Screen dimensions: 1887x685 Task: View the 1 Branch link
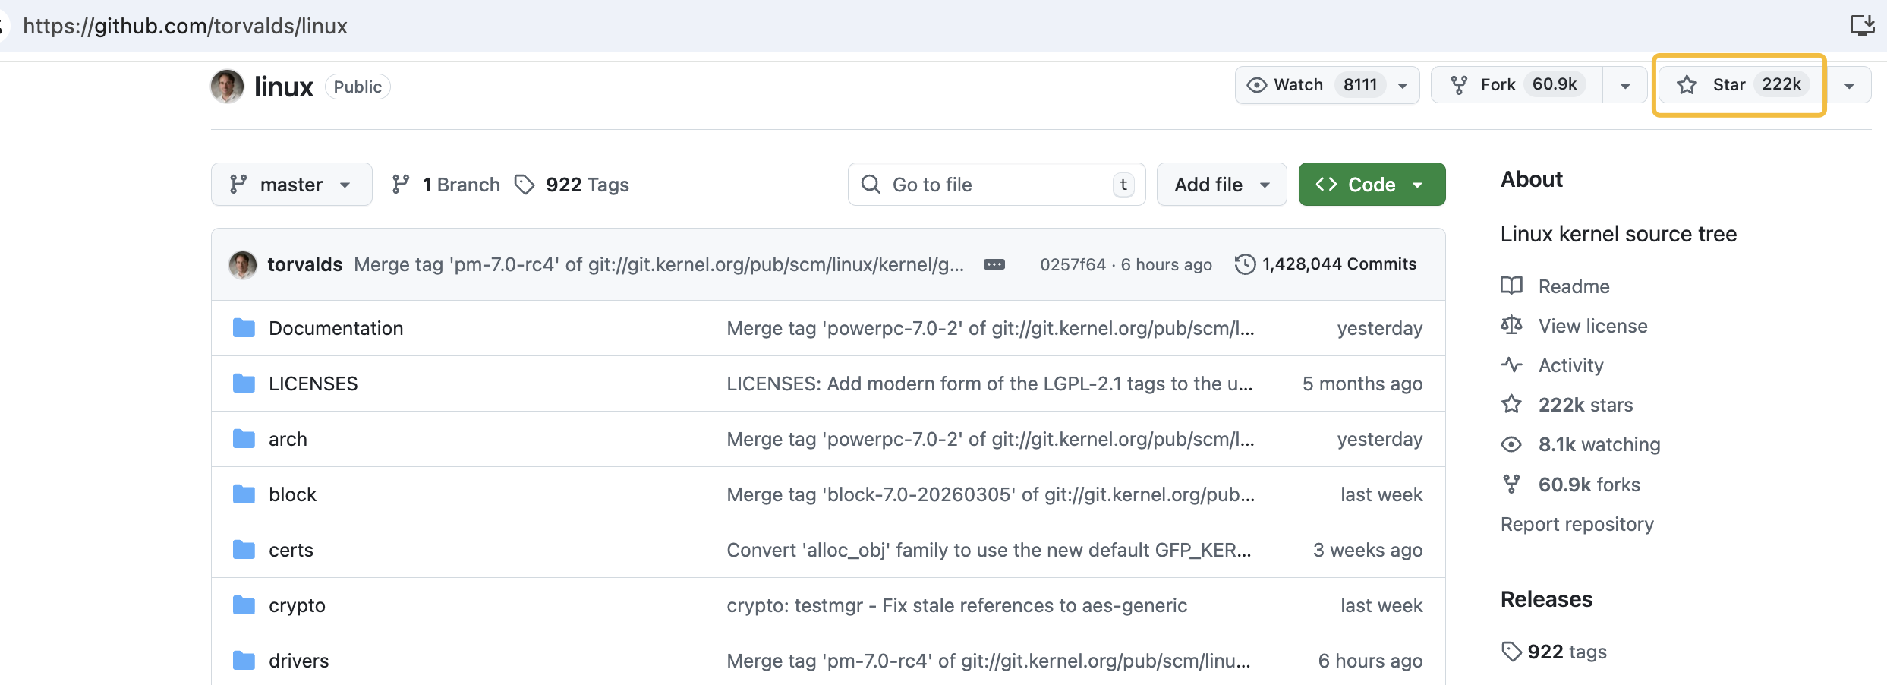tap(446, 185)
